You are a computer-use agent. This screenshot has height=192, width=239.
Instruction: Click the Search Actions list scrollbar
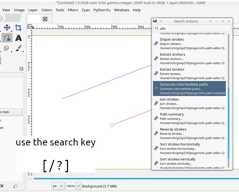coord(228,123)
